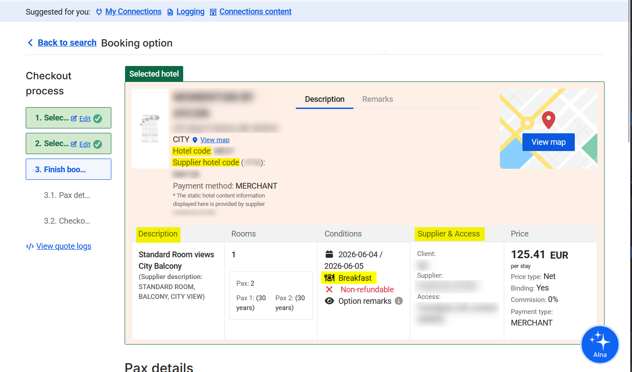Viewport: 632px width, 372px height.
Task: Click the Breakfast meal icon
Action: click(329, 278)
